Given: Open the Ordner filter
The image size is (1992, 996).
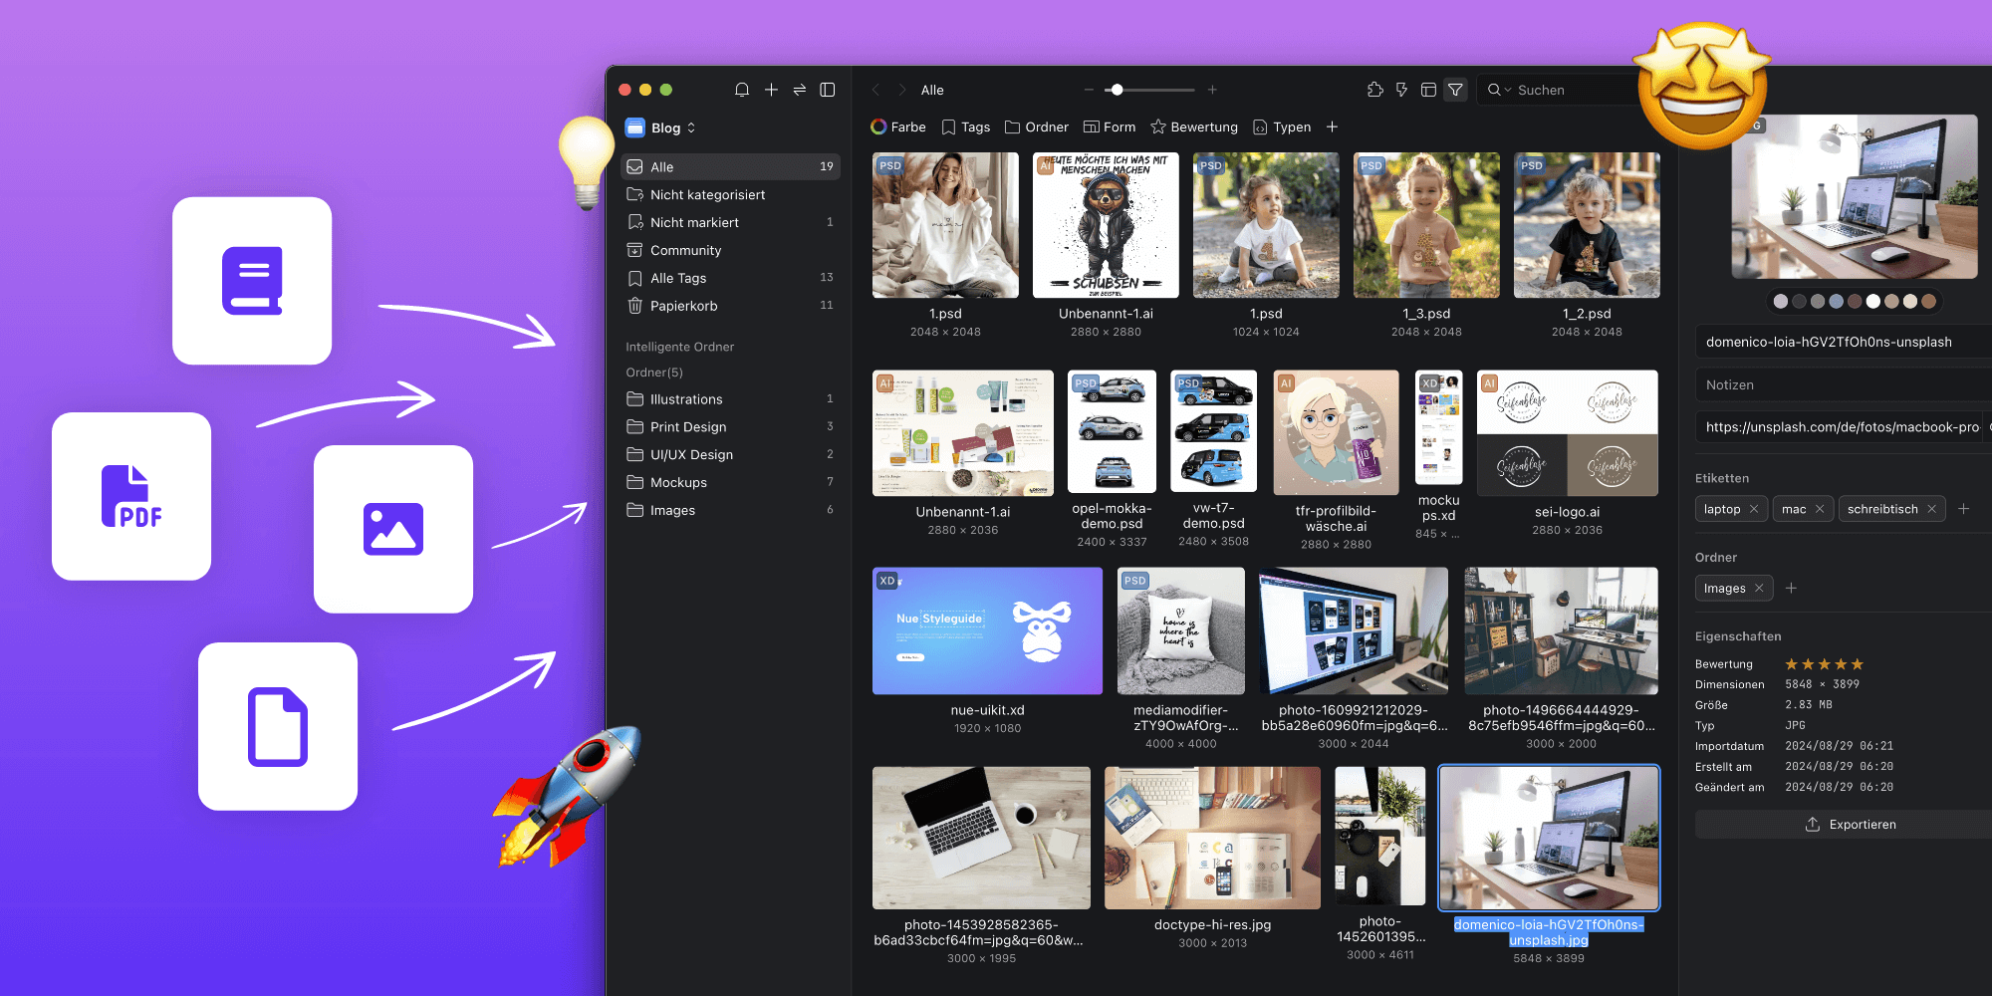Looking at the screenshot, I should tap(1037, 126).
